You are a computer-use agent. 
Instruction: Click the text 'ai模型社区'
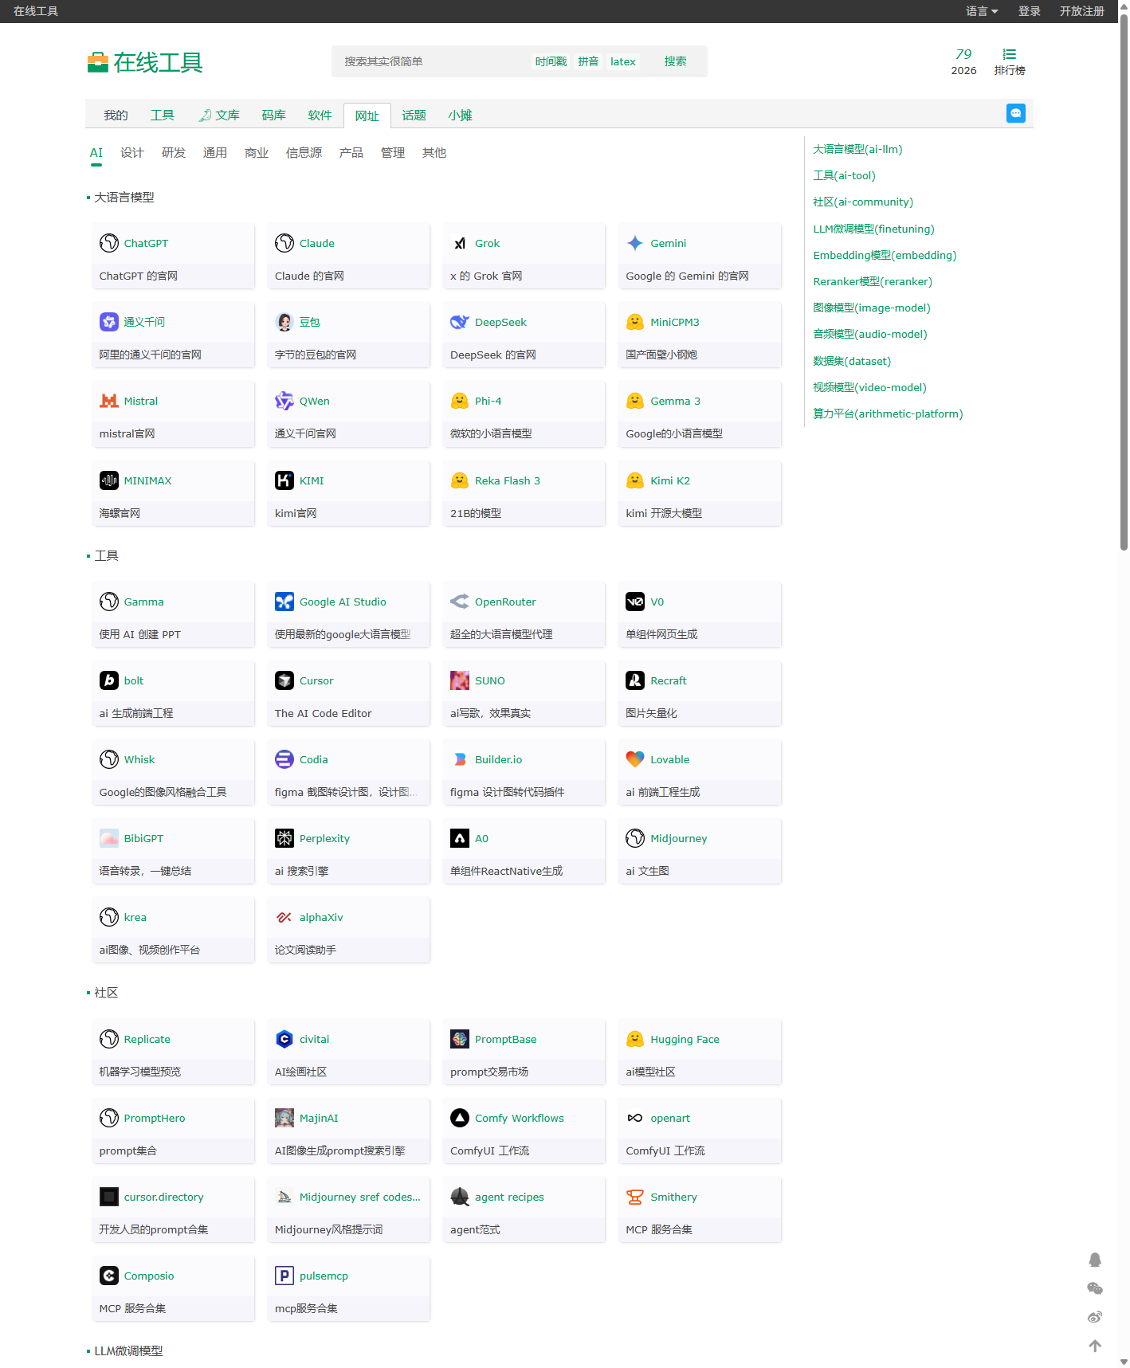(x=650, y=1072)
